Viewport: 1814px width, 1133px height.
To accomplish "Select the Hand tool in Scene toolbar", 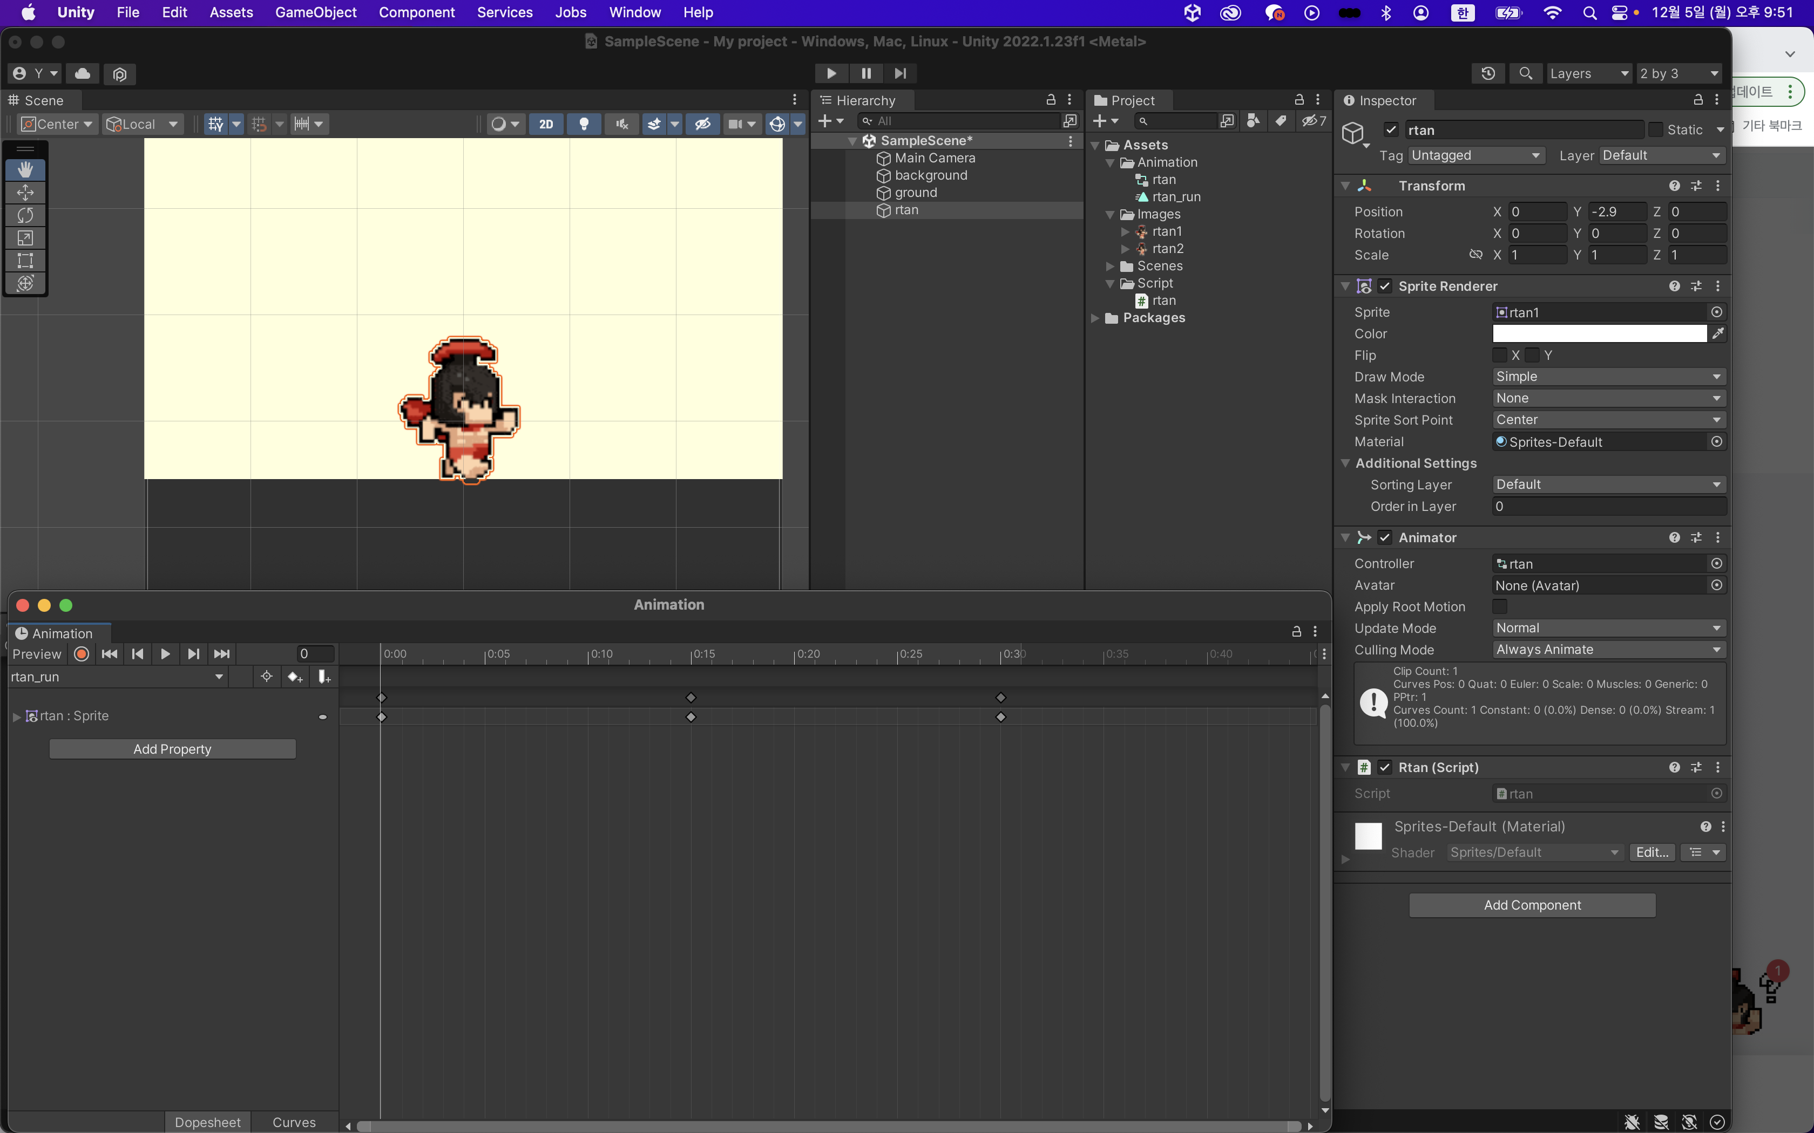I will pos(25,170).
